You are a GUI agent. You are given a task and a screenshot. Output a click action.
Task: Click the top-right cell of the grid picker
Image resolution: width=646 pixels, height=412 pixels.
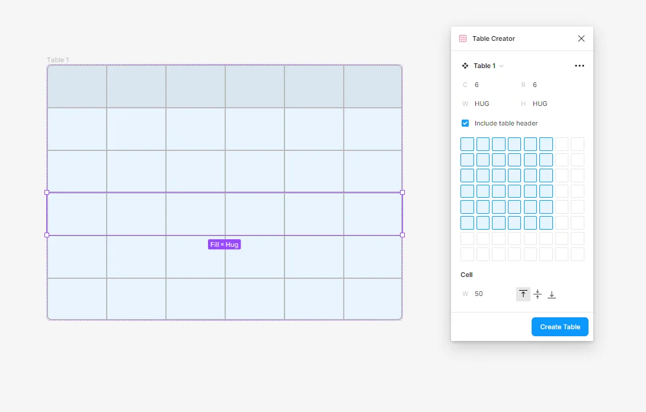tap(577, 144)
